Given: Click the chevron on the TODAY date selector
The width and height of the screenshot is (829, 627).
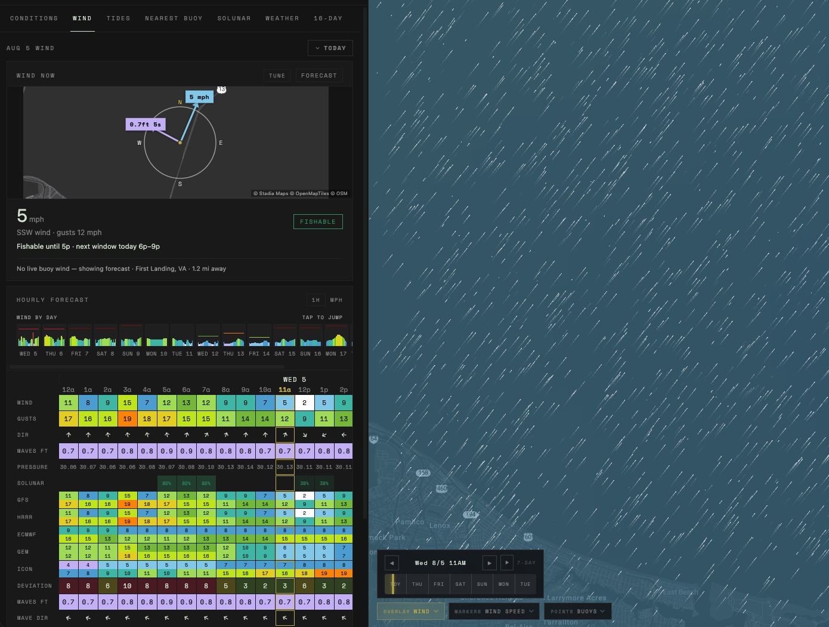Looking at the screenshot, I should tap(317, 48).
